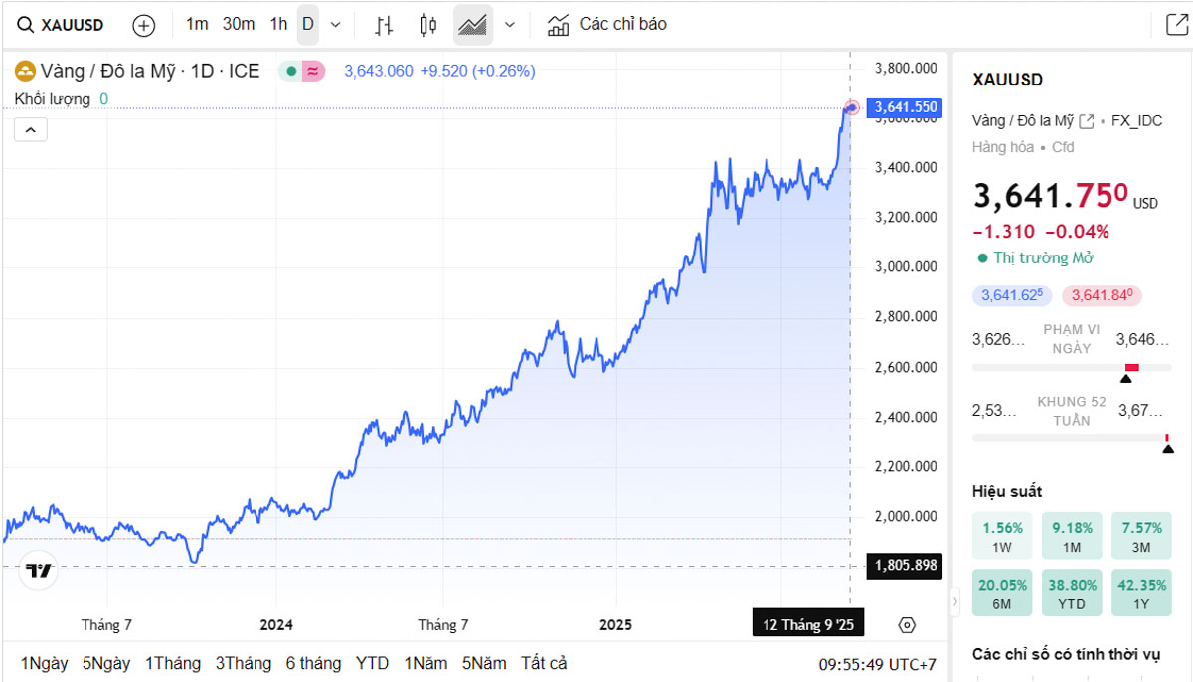
Task: Click the external link icon beside Vàng / Đô la Mỹ
Action: click(x=1087, y=121)
